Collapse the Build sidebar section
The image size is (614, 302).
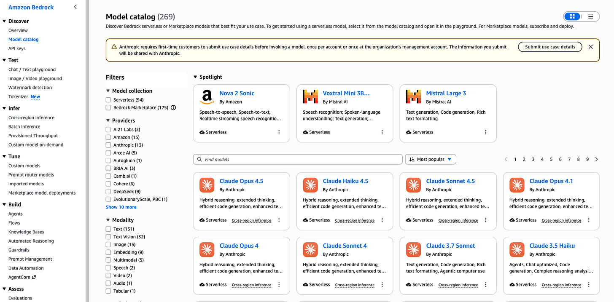[x=4, y=204]
